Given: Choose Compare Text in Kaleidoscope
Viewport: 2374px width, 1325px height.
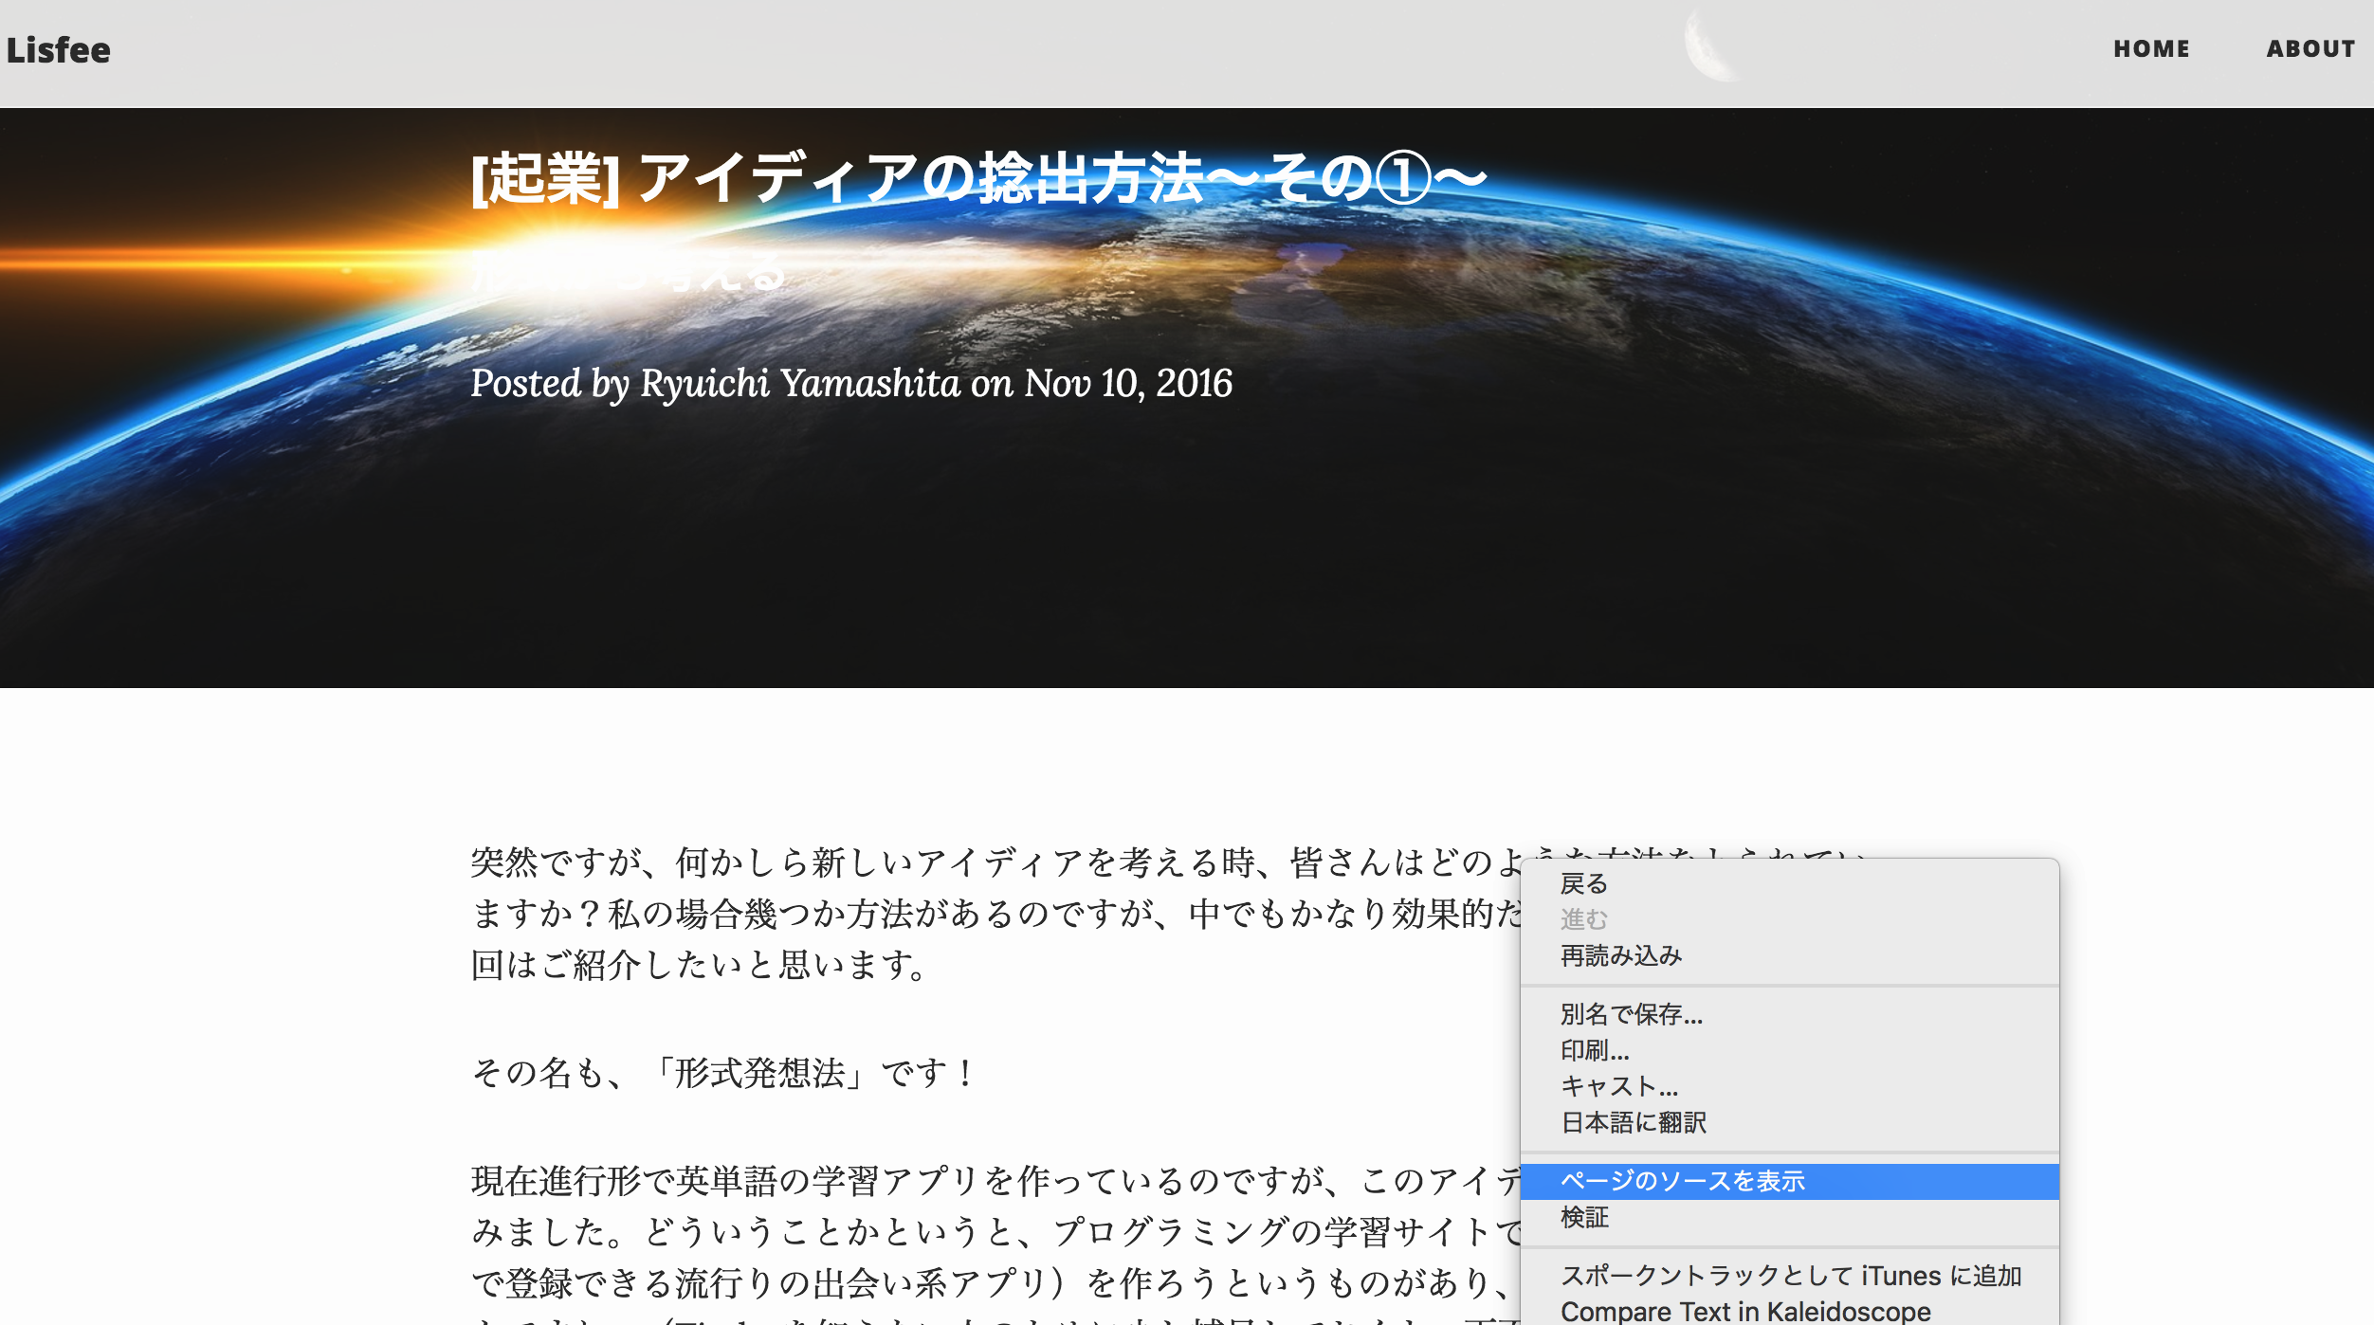Looking at the screenshot, I should pos(1789,1311).
